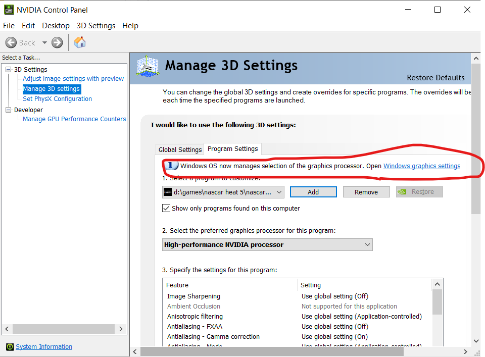Select Manage 3D settings in task tree
The height and width of the screenshot is (357, 485).
click(x=52, y=89)
